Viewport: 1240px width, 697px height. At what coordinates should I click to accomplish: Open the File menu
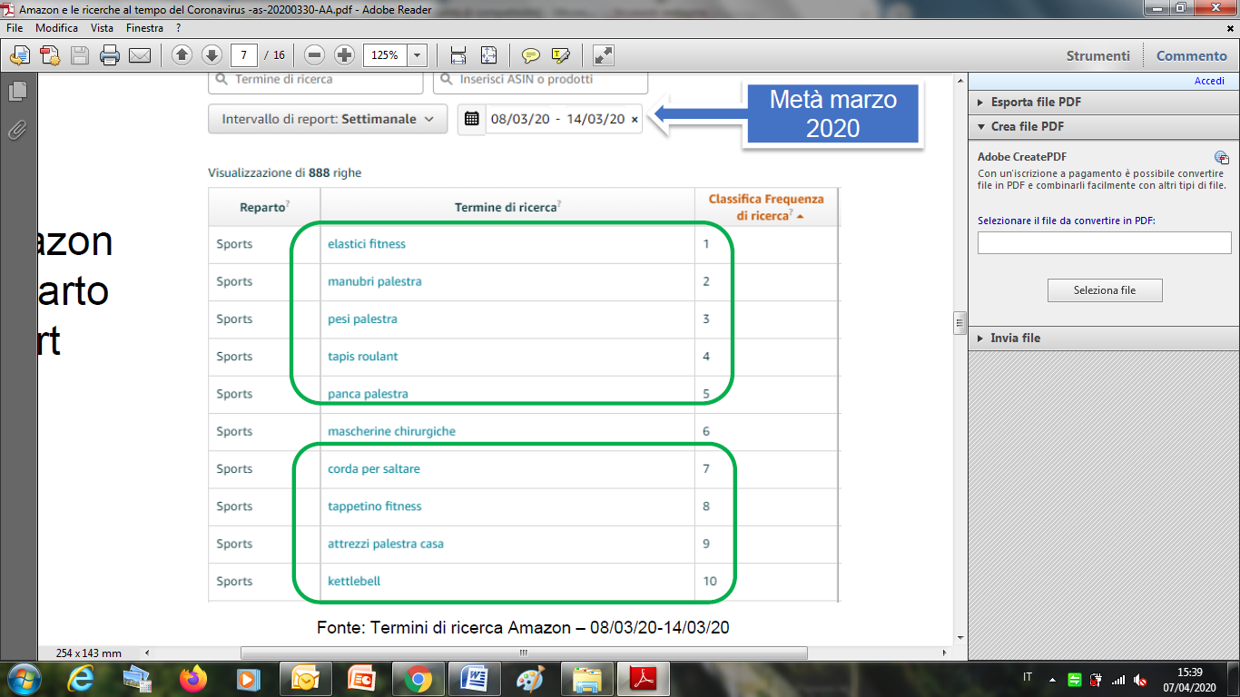coord(15,28)
